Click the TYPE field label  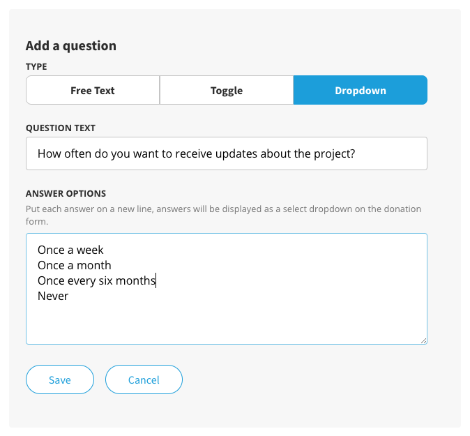[36, 66]
